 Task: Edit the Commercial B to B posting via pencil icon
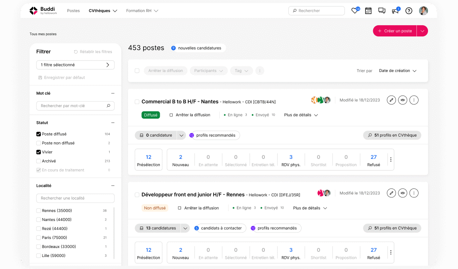click(391, 100)
